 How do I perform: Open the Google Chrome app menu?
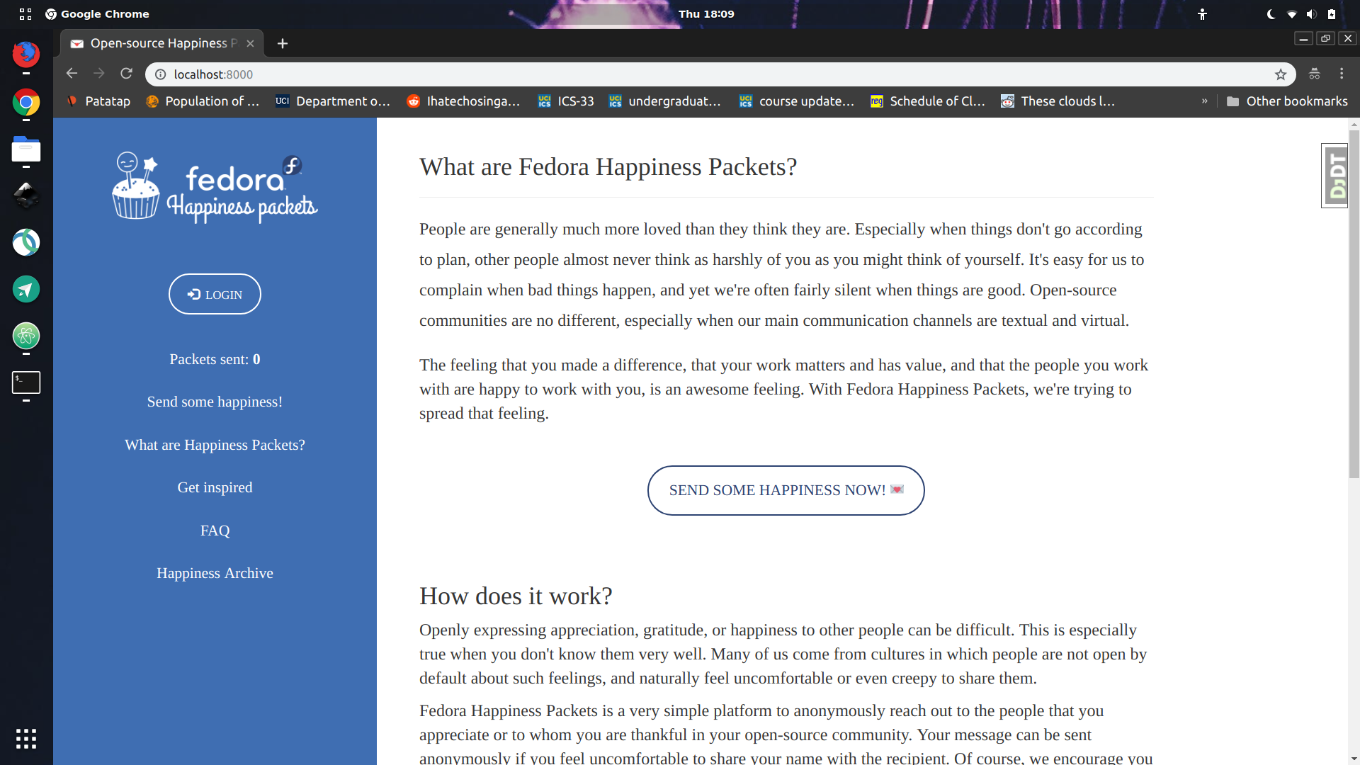(97, 14)
